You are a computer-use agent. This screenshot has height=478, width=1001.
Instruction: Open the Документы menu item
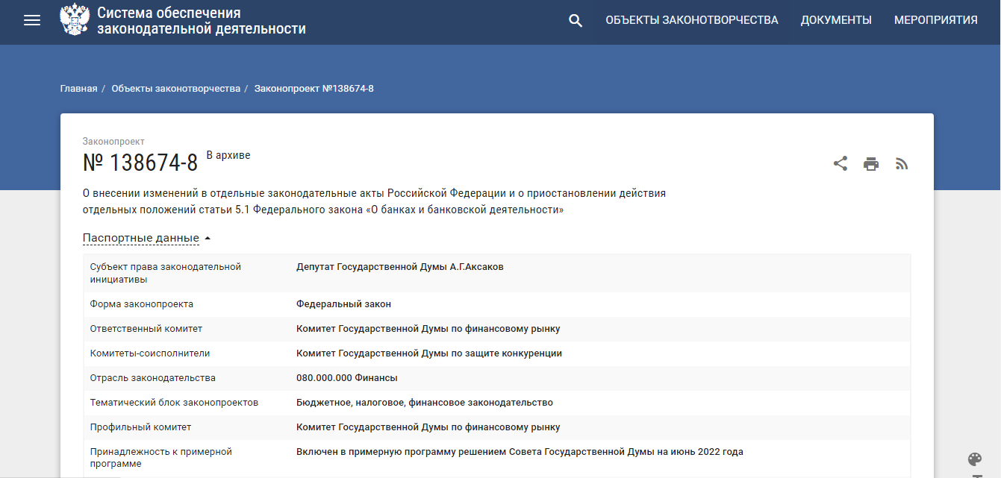pos(836,20)
